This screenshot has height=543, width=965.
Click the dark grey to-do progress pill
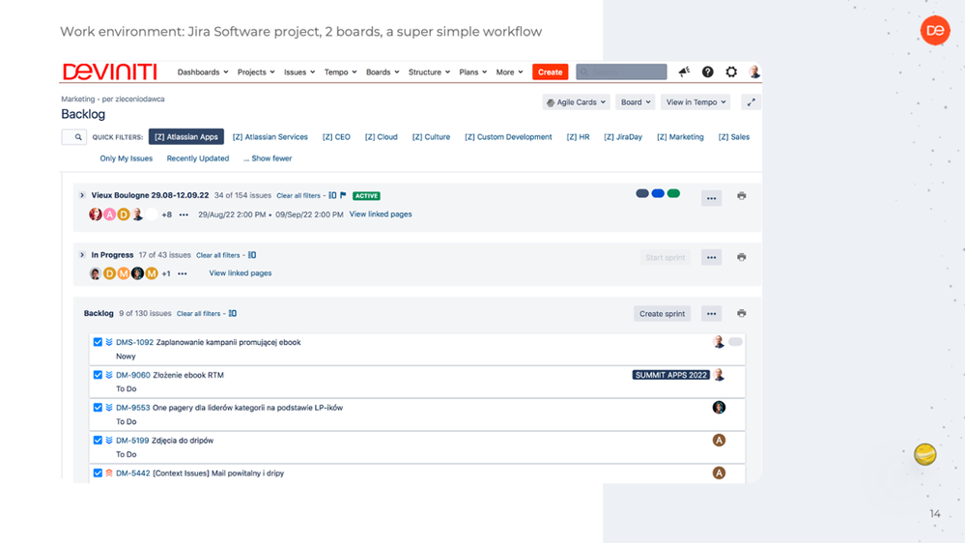point(642,193)
